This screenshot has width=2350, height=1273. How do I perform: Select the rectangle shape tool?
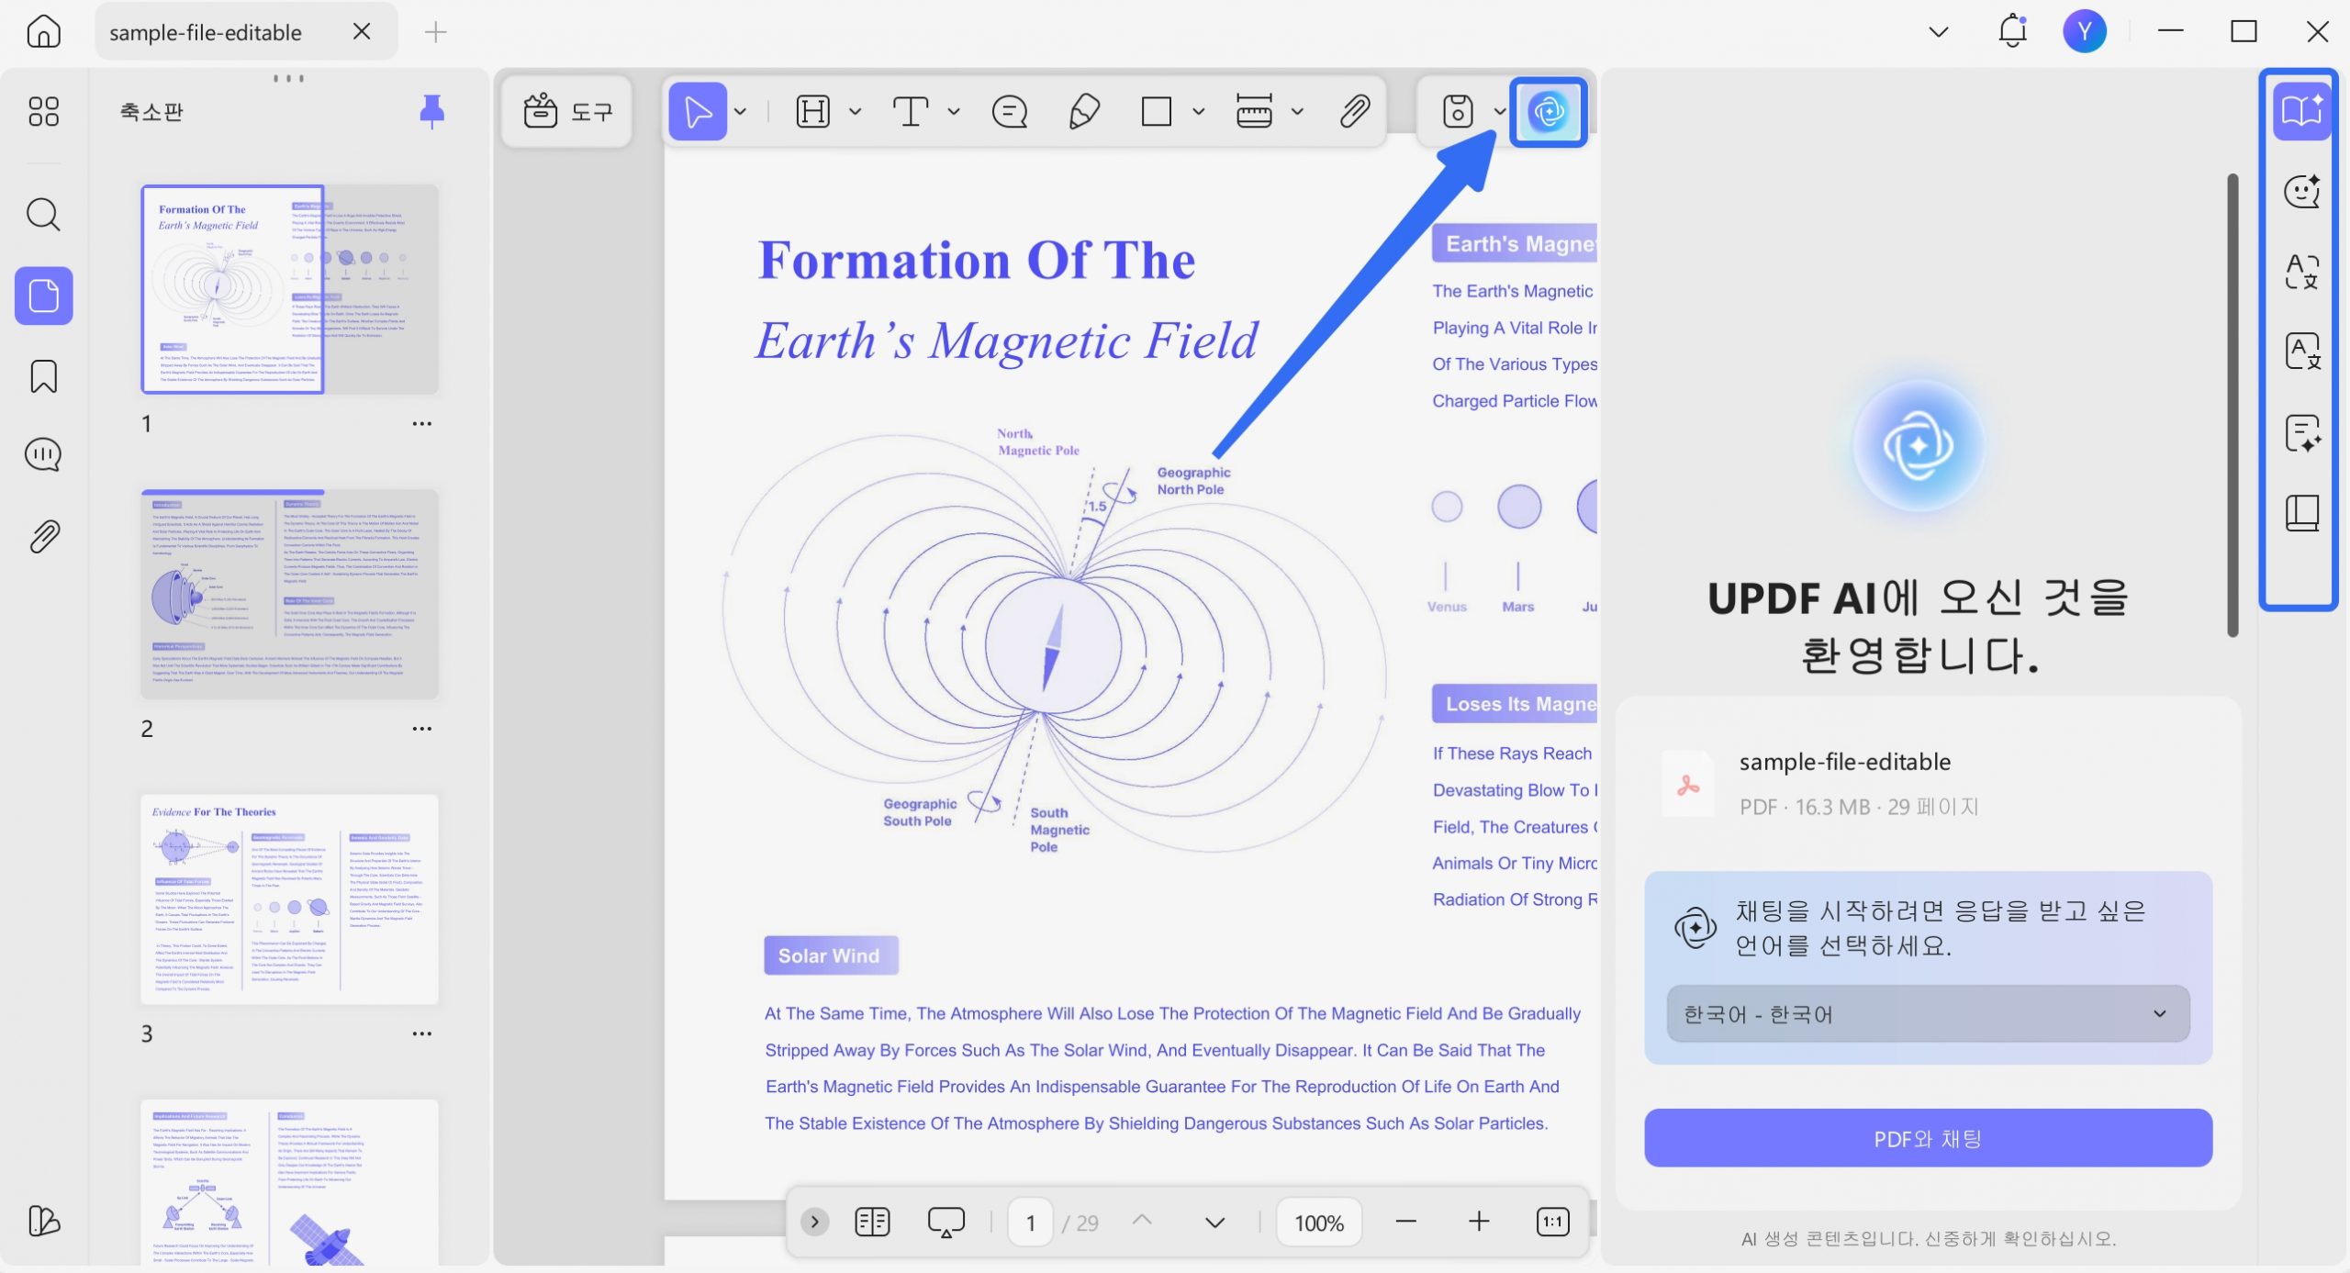[x=1157, y=112]
